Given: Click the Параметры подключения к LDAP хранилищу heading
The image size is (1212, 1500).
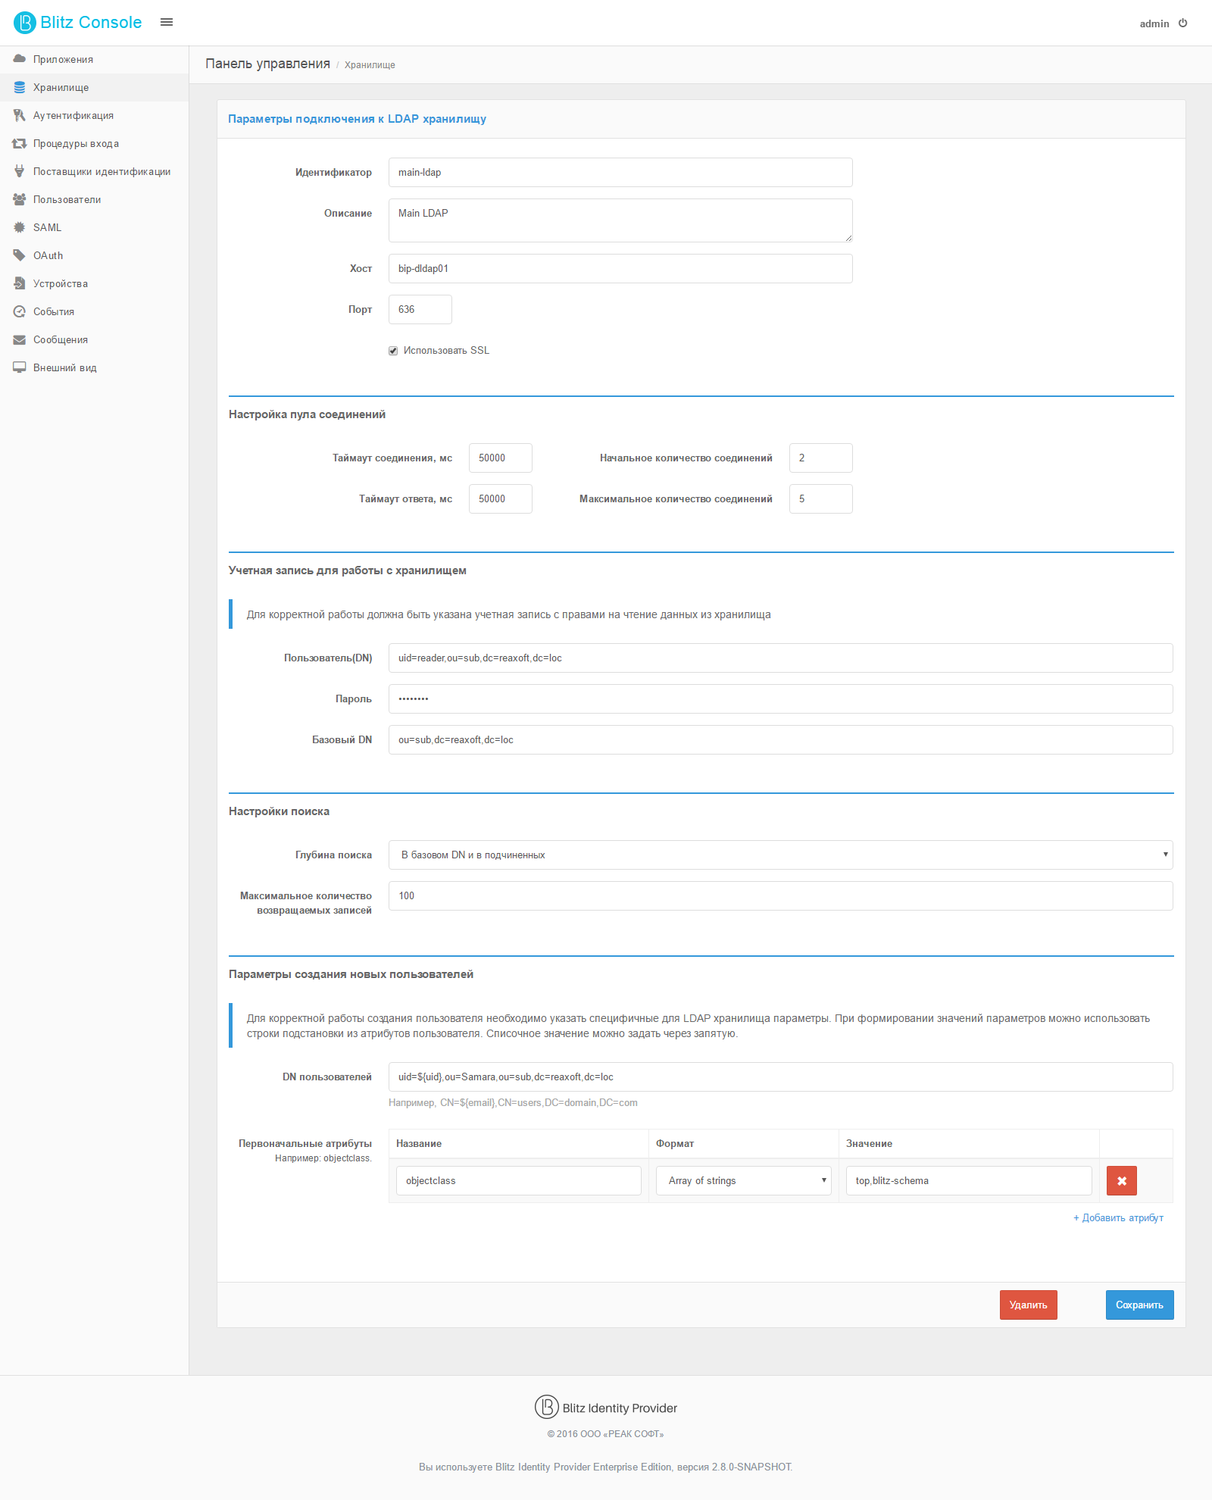Looking at the screenshot, I should 357,119.
